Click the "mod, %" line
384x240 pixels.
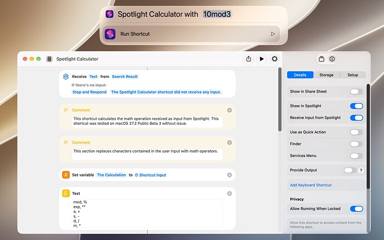pos(80,202)
